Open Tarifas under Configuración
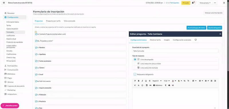 click(9, 25)
